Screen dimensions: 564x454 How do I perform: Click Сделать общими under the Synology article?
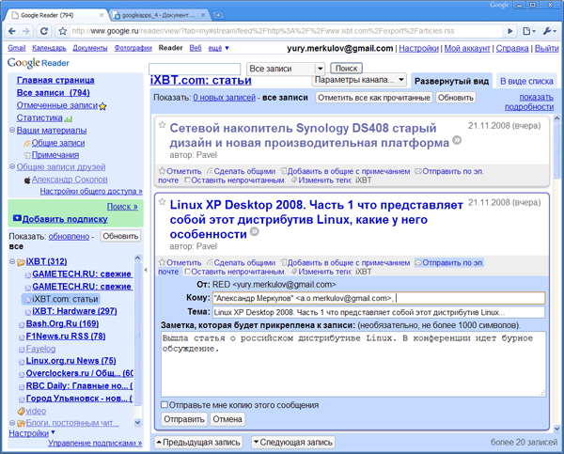pyautogui.click(x=241, y=171)
